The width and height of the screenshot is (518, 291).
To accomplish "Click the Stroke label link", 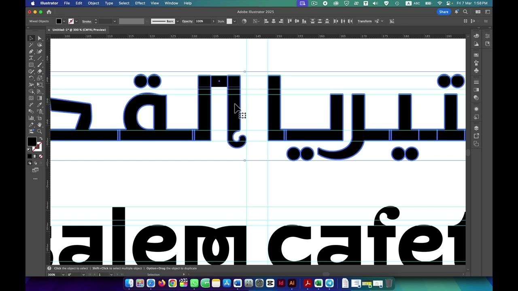I will pos(87,21).
